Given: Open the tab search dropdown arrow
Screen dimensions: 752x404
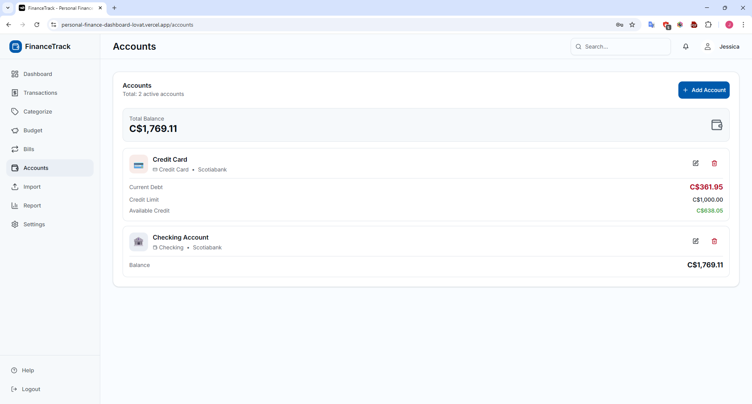Looking at the screenshot, I should click(8, 8).
